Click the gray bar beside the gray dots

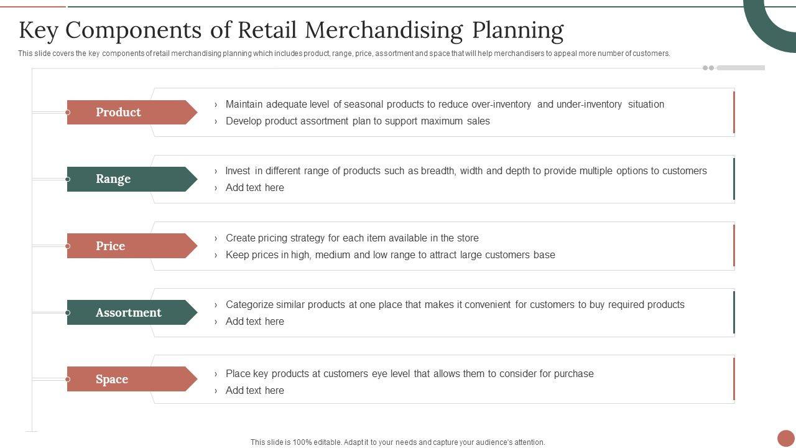click(x=741, y=68)
